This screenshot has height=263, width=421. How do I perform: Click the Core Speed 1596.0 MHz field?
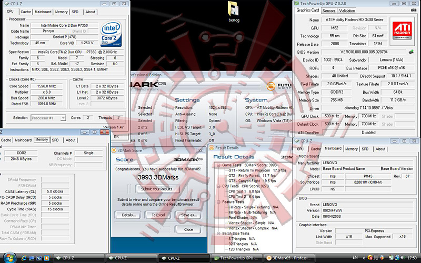coord(47,86)
